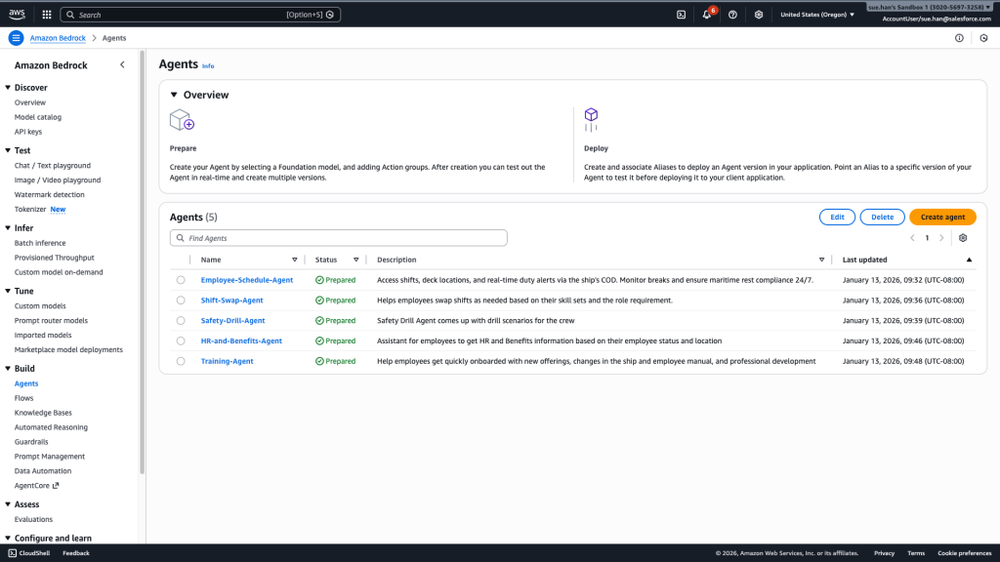
Task: Go to Model catalog in sidebar
Action: 37,117
